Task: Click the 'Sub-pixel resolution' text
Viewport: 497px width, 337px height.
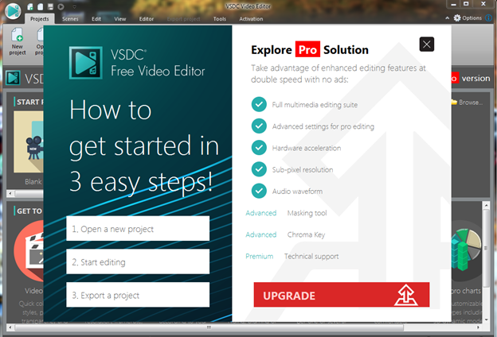Action: [303, 169]
